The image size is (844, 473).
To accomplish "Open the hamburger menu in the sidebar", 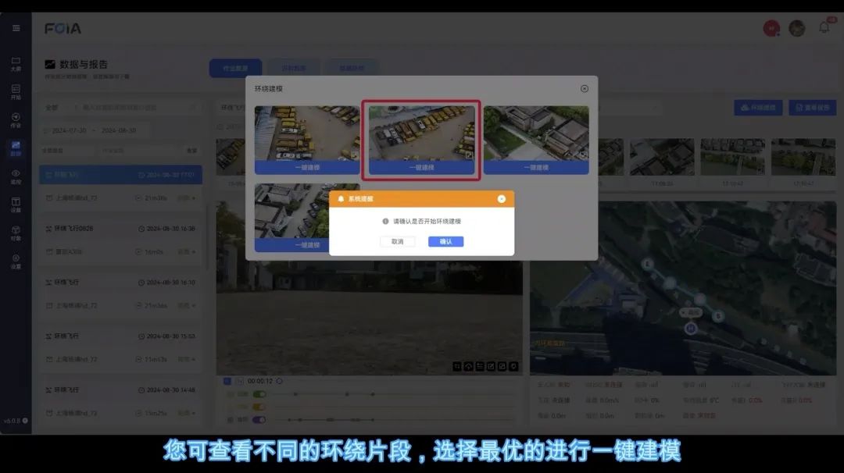I will click(x=16, y=28).
